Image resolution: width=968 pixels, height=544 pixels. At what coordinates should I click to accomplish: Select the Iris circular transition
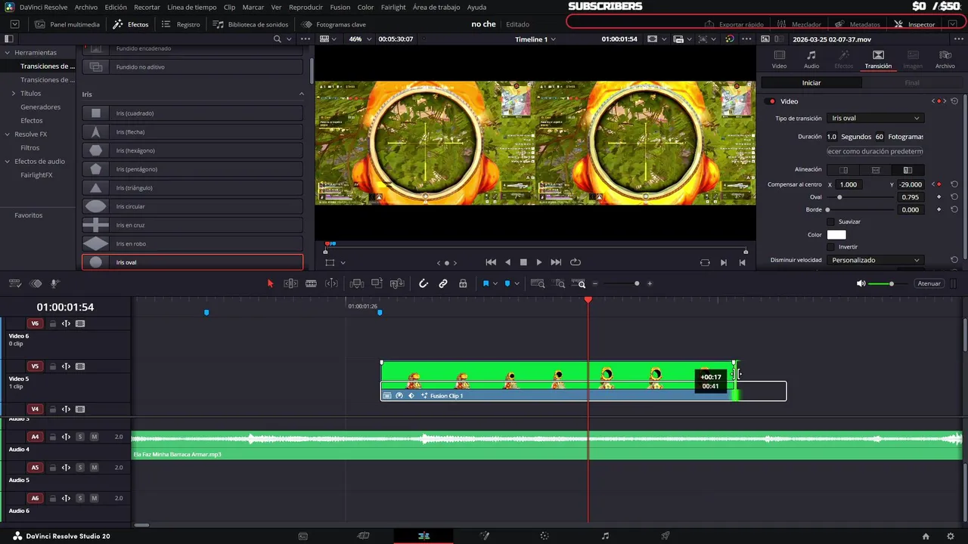pos(192,206)
